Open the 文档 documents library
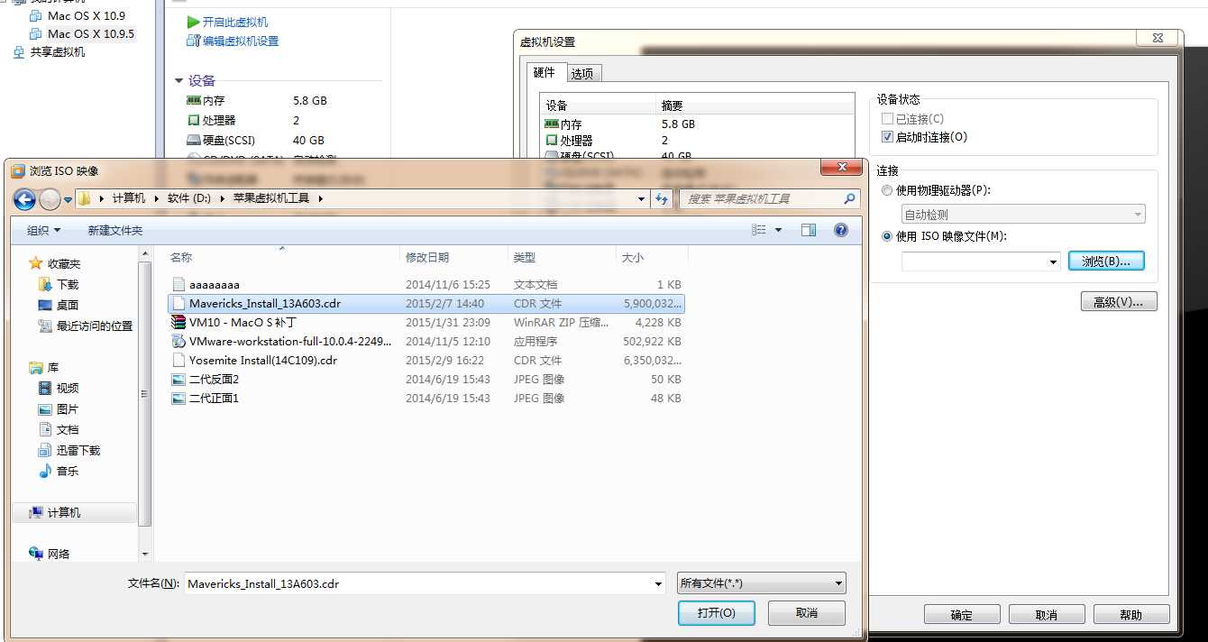This screenshot has width=1208, height=642. point(59,429)
